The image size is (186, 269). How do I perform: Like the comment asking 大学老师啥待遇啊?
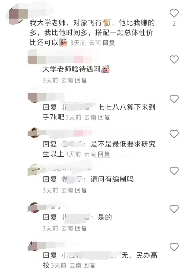174,59
